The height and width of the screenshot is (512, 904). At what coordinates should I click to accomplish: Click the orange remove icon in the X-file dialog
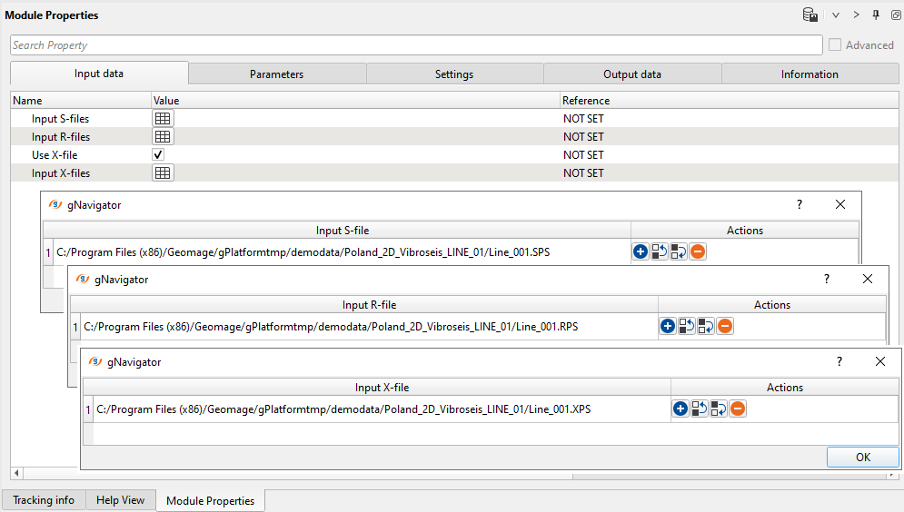[x=738, y=409]
